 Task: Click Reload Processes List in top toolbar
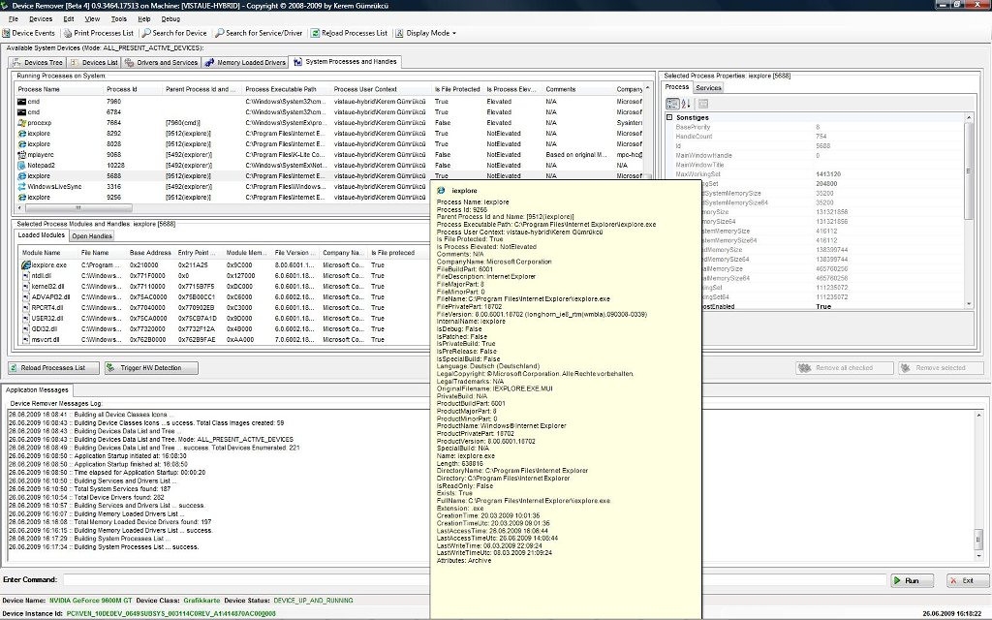[x=349, y=33]
